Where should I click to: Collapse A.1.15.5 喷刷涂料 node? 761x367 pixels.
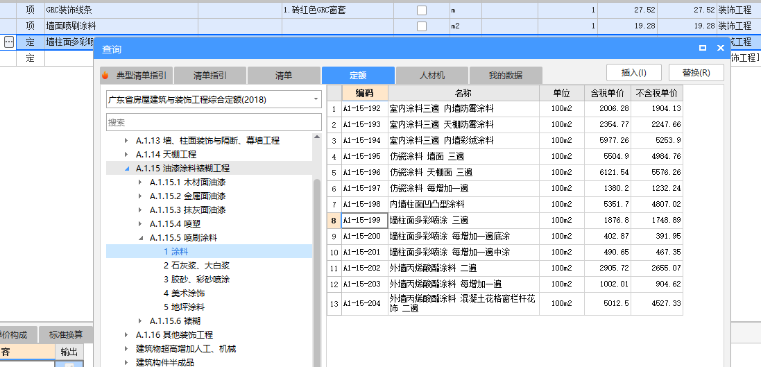pyautogui.click(x=140, y=238)
